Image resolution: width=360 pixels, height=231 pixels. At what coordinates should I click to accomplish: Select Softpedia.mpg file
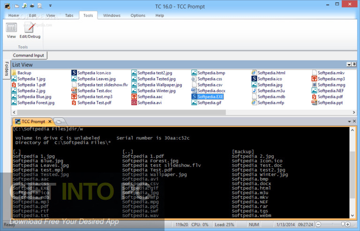(x=328, y=85)
